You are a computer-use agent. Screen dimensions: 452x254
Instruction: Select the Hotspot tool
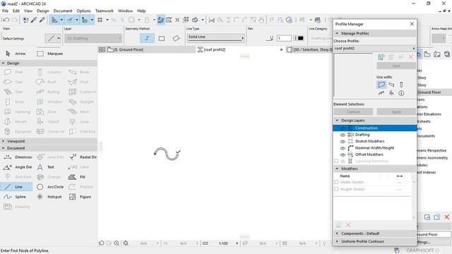[49, 197]
